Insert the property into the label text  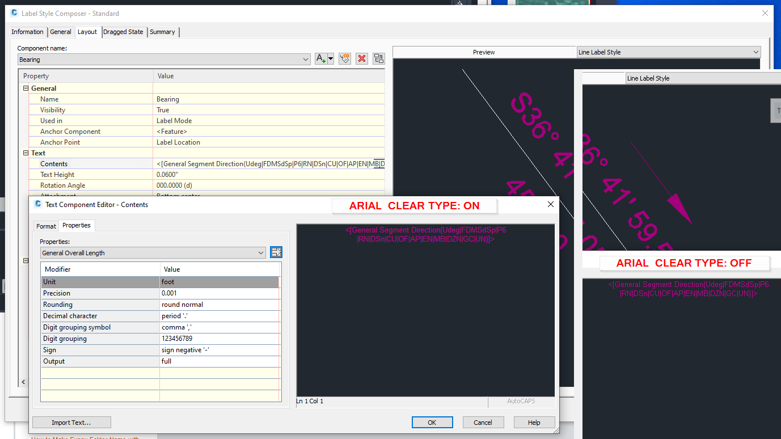pyautogui.click(x=276, y=252)
